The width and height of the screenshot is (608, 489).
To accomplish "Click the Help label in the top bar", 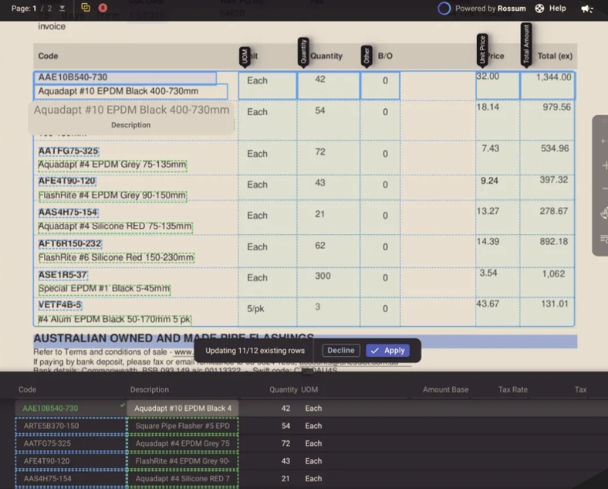I will point(558,8).
